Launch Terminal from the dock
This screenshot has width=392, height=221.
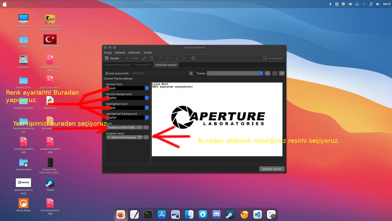pyautogui.click(x=148, y=214)
